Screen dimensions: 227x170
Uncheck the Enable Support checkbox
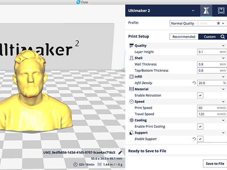tap(200, 139)
